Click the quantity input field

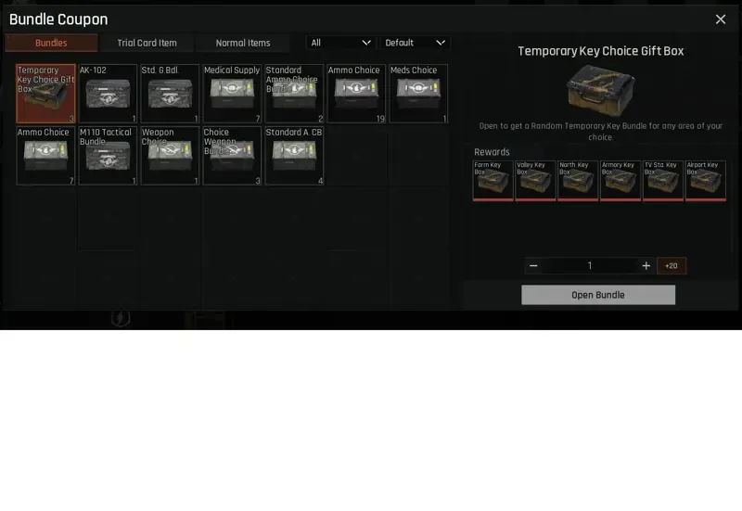click(x=590, y=266)
